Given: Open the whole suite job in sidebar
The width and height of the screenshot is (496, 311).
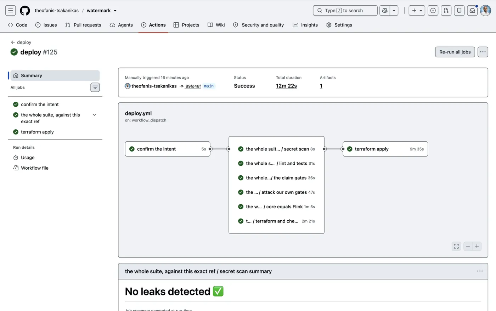Looking at the screenshot, I should 50,118.
